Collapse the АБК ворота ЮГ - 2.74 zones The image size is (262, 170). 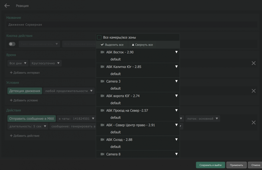coord(176,96)
